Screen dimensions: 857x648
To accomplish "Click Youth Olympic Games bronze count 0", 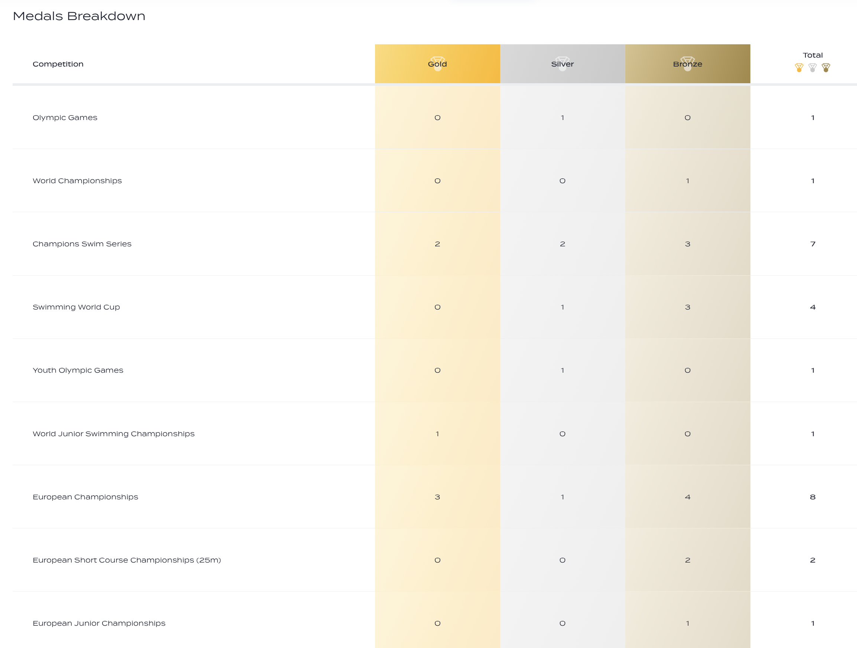I will click(688, 370).
